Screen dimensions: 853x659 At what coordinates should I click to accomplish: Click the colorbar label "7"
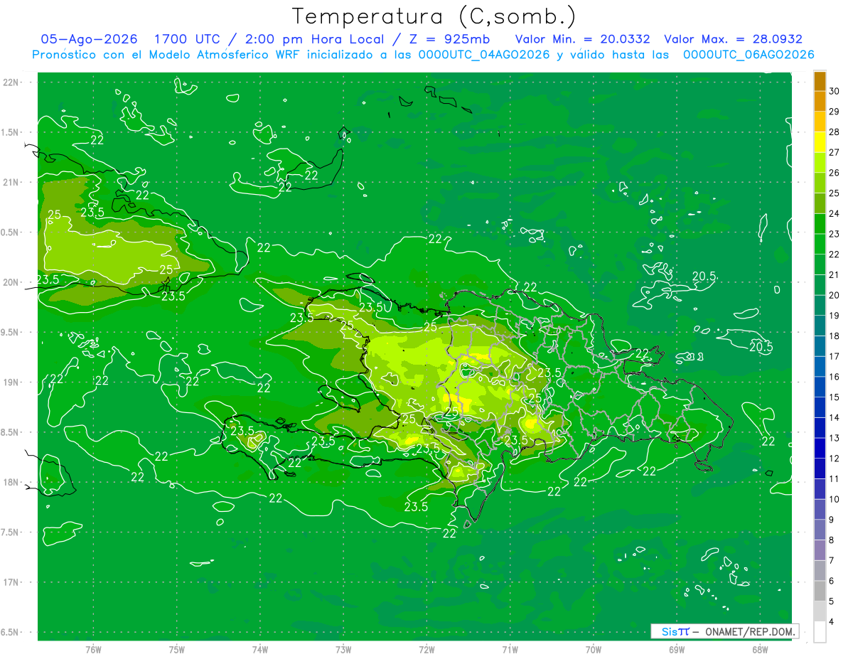coord(832,561)
